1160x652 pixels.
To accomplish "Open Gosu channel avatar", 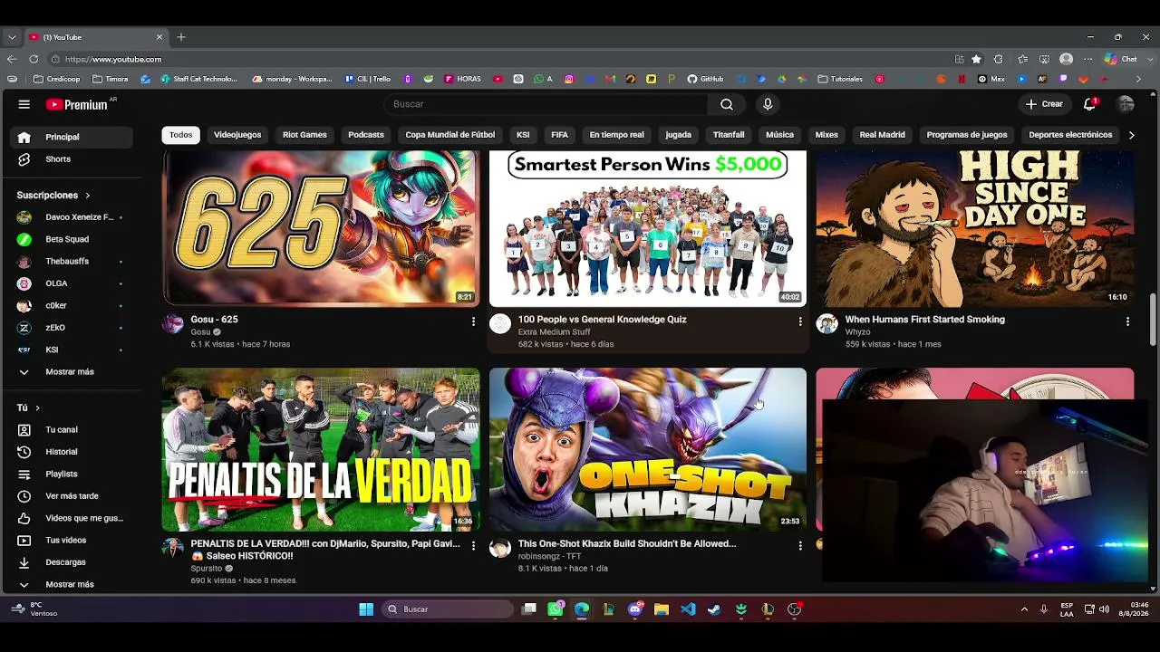I will click(172, 324).
